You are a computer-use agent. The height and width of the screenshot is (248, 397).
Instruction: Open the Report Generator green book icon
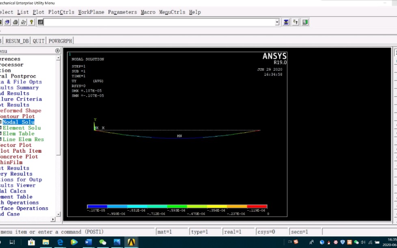coord(305,22)
